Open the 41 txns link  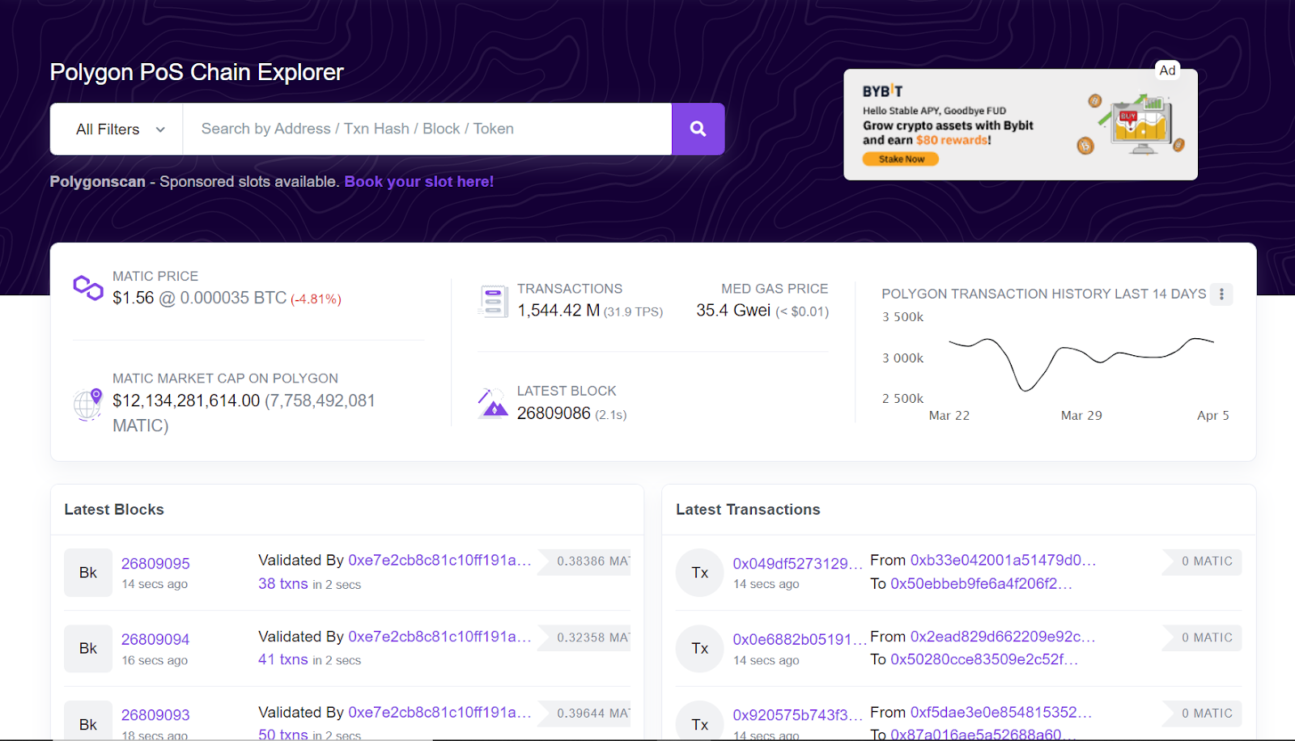point(283,659)
